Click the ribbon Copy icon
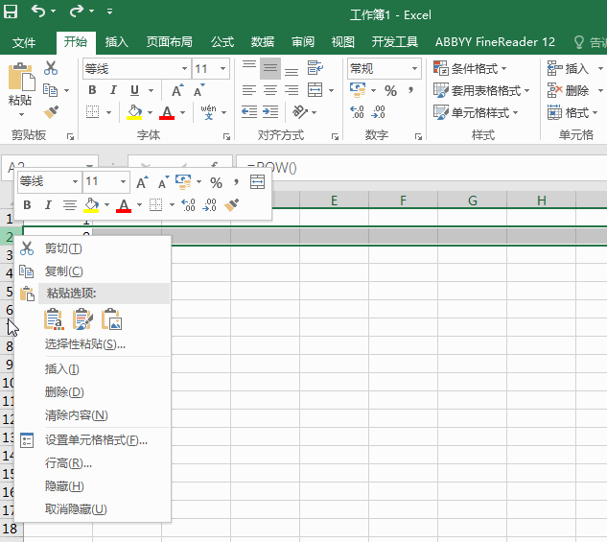Viewport: 607px width, 542px height. coord(50,90)
